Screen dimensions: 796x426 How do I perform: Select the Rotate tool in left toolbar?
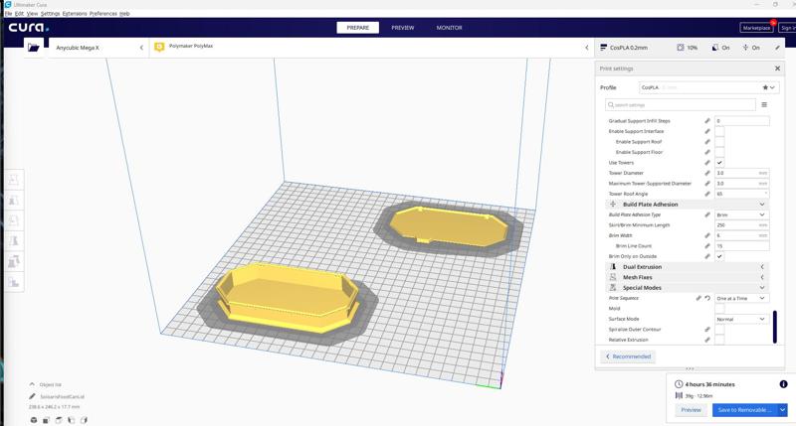click(14, 220)
